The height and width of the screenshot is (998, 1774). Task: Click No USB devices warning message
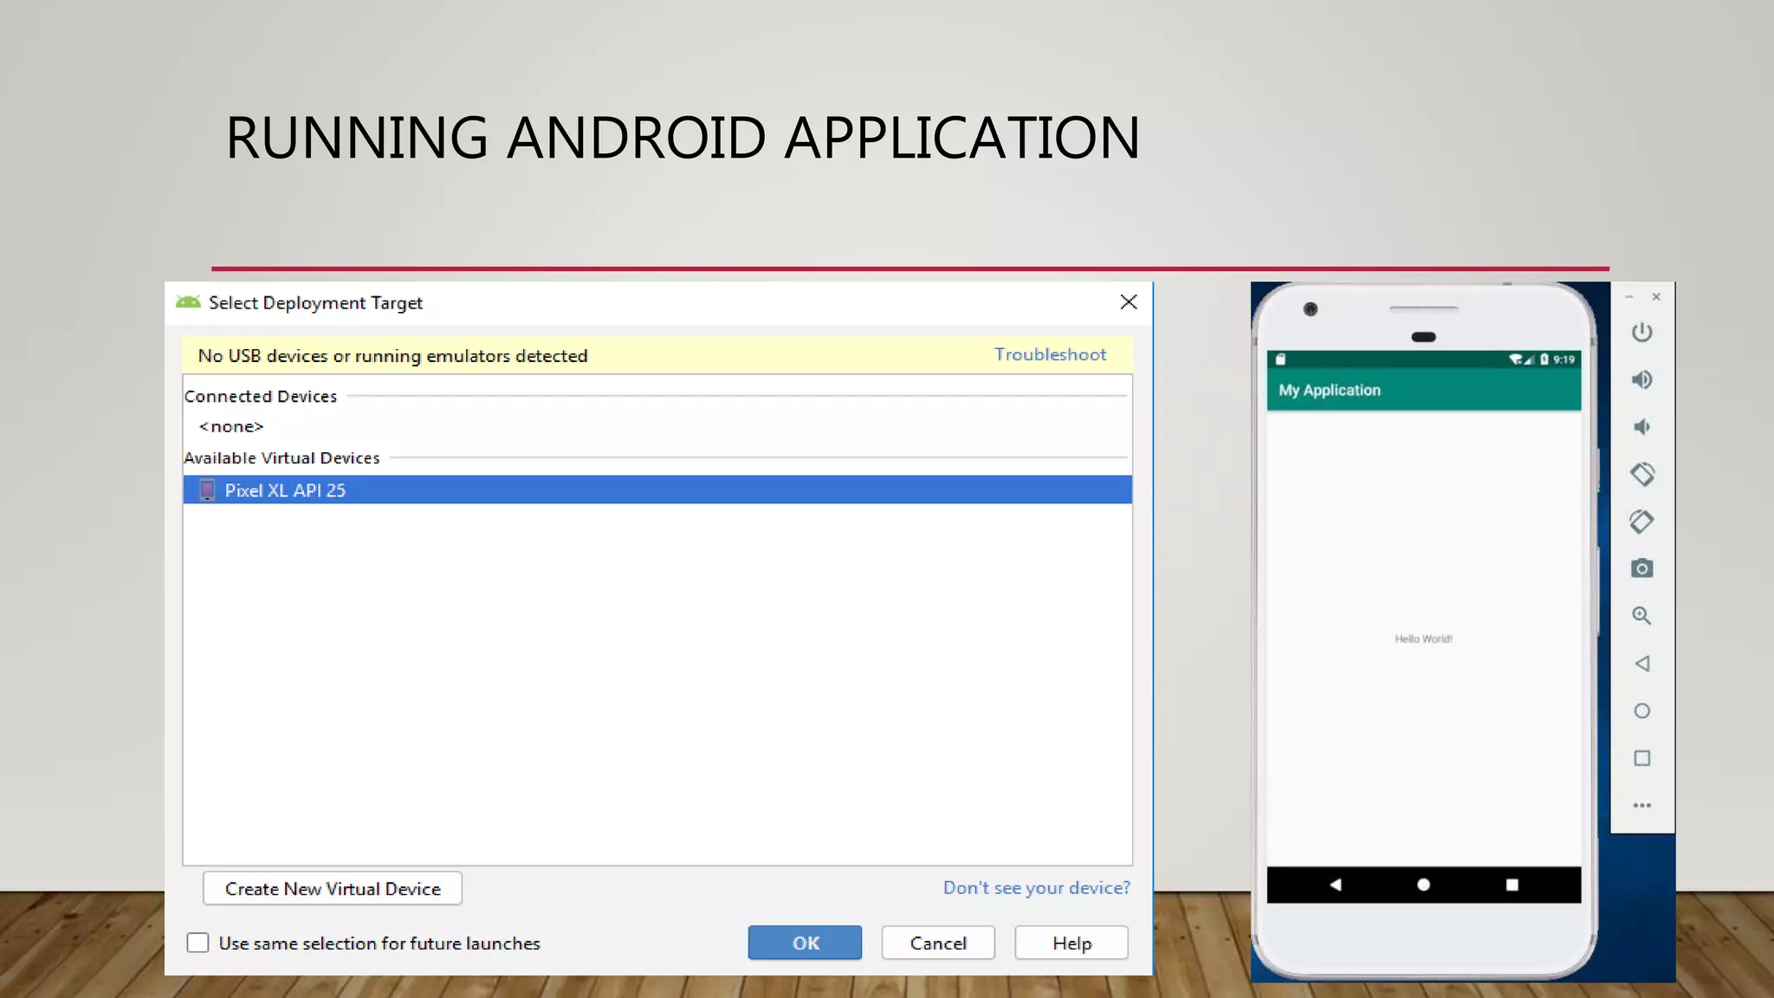coord(392,355)
